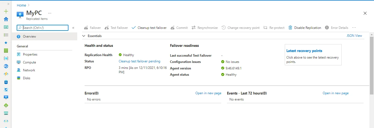Open Error Details from toolbar
This screenshot has width=374, height=128.
336,28
